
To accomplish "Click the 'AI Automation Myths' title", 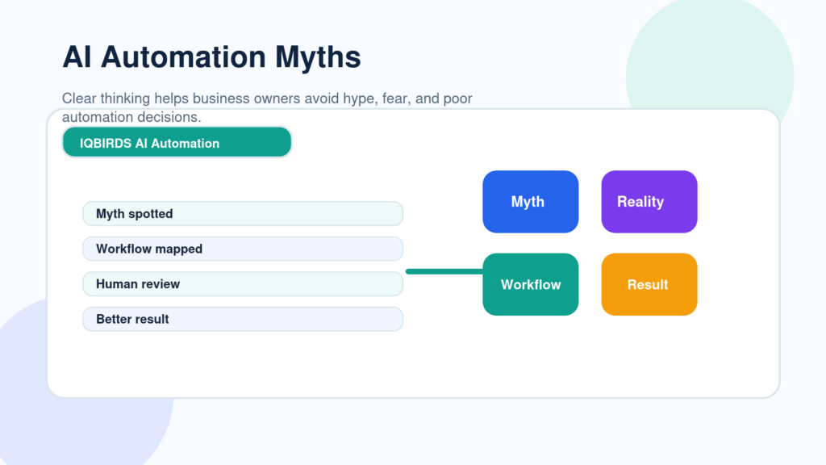I will coord(212,57).
